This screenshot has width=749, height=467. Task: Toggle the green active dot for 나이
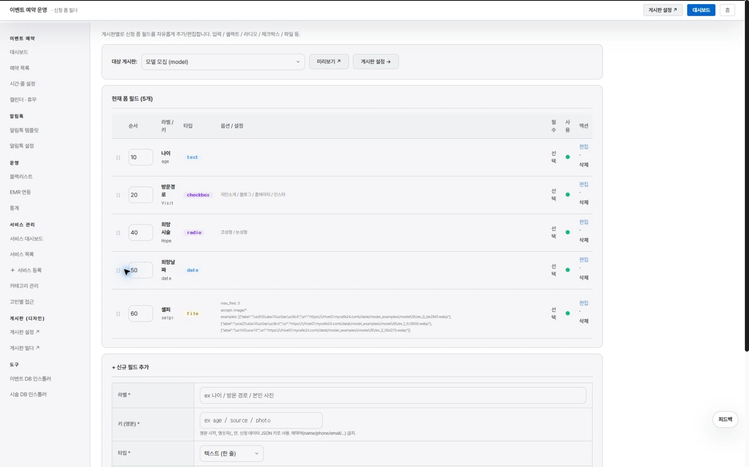568,157
